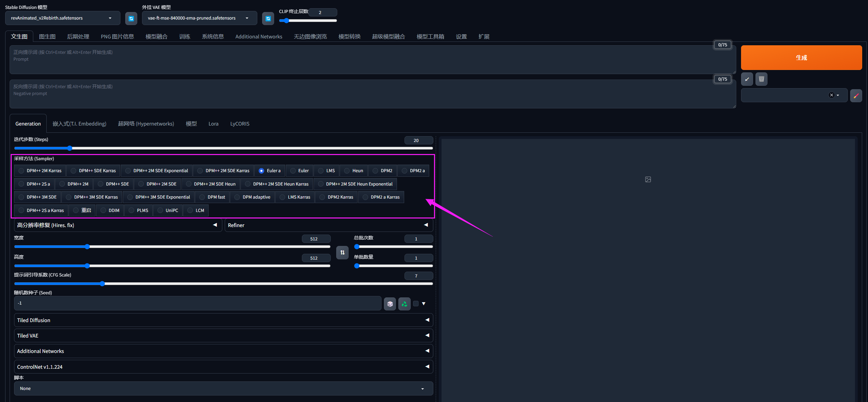Open the 脚本 script dropdown showing None
The width and height of the screenshot is (868, 402).
click(x=223, y=389)
